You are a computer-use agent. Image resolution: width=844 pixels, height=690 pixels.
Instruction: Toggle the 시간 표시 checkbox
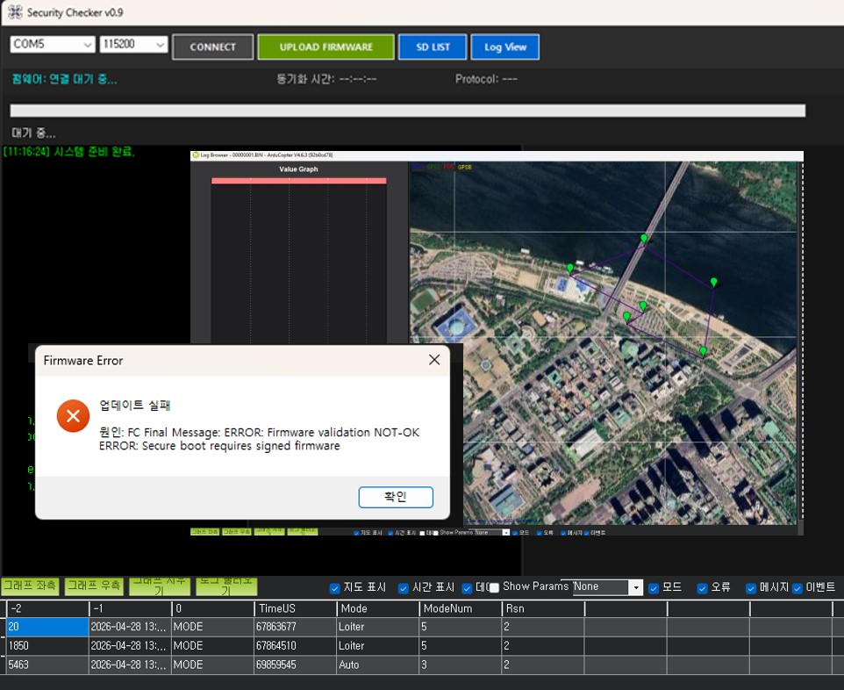pyautogui.click(x=404, y=588)
